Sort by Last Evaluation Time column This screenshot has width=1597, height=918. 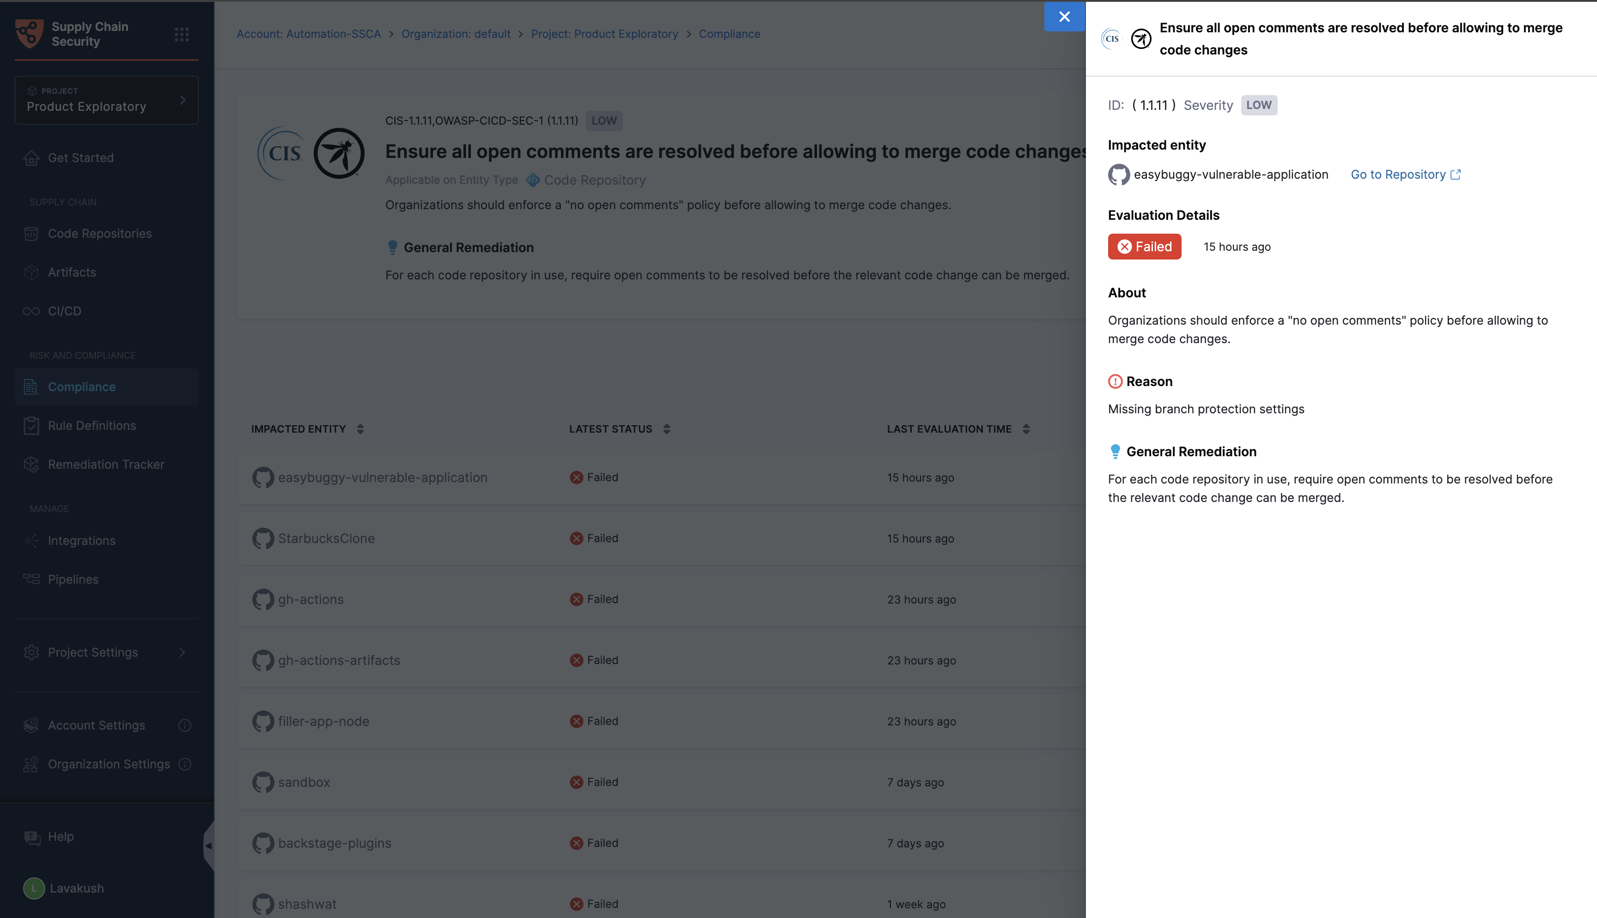pyautogui.click(x=1026, y=429)
